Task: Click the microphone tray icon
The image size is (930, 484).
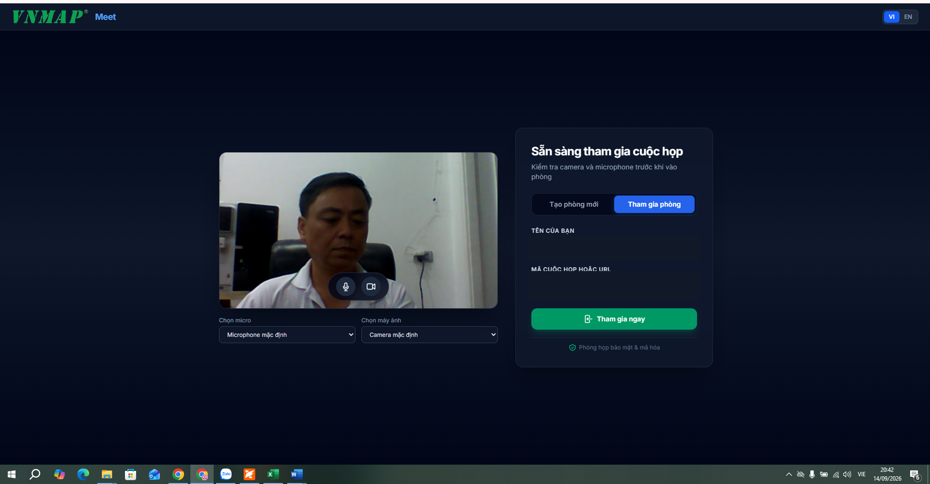Action: pos(812,474)
